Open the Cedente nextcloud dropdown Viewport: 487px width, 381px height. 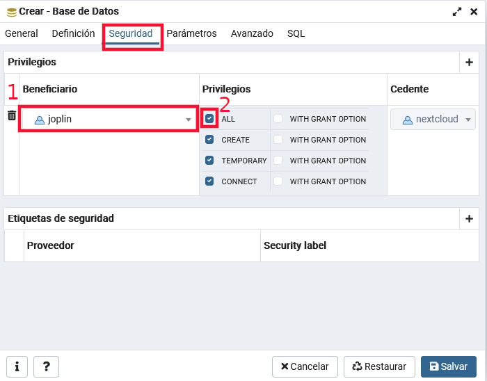pyautogui.click(x=432, y=119)
